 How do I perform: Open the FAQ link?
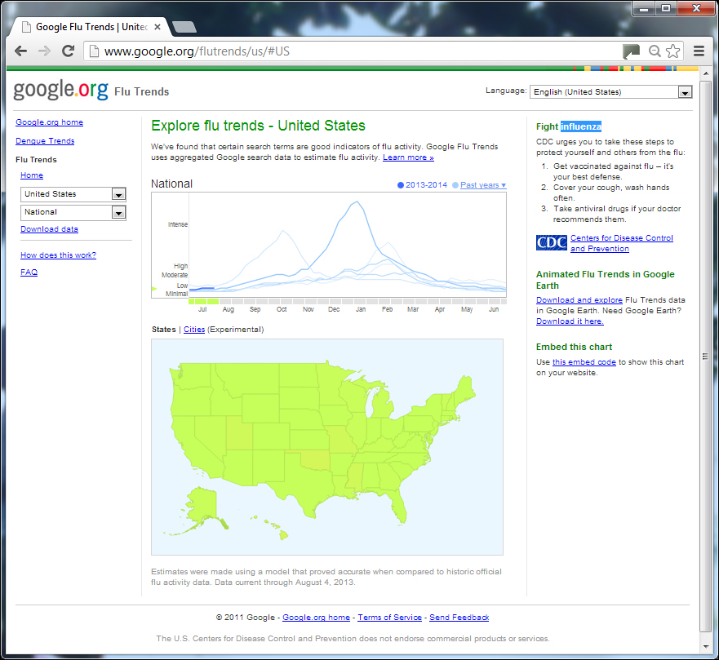29,272
